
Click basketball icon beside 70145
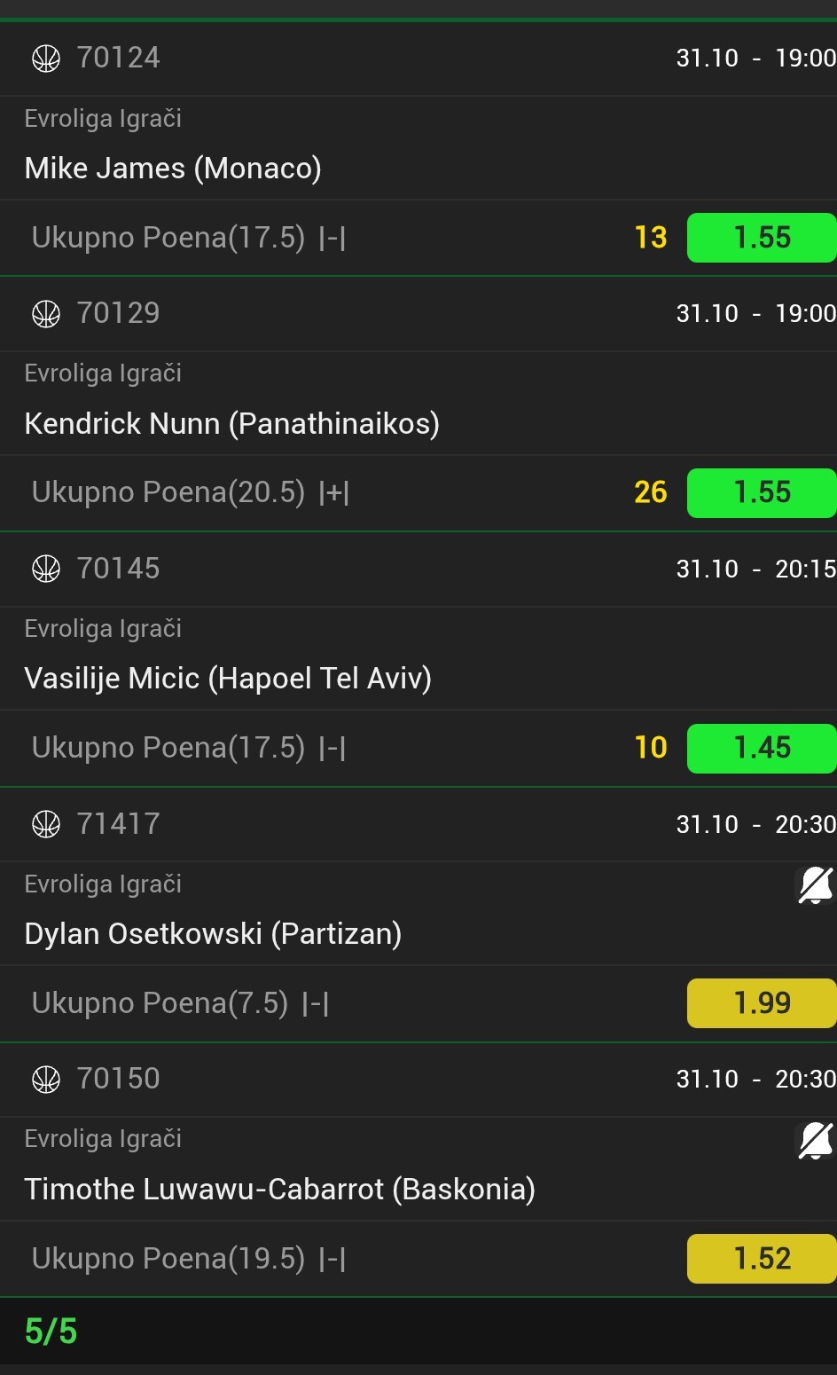tap(46, 569)
